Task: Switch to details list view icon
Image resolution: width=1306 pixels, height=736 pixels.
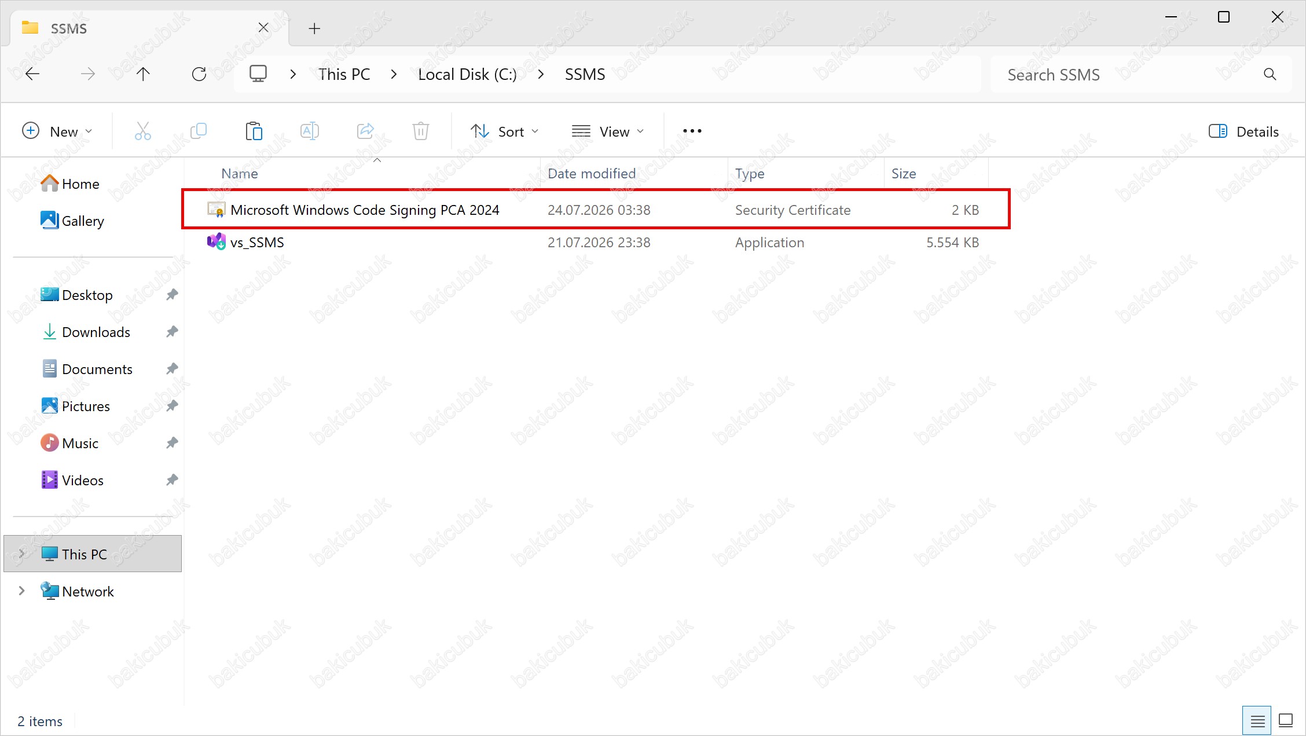Action: point(1257,721)
